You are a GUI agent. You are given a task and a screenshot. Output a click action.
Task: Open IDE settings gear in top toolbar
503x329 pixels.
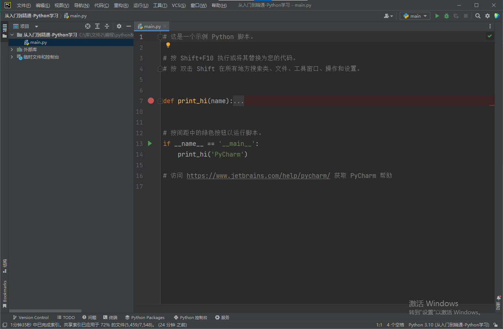(x=488, y=16)
